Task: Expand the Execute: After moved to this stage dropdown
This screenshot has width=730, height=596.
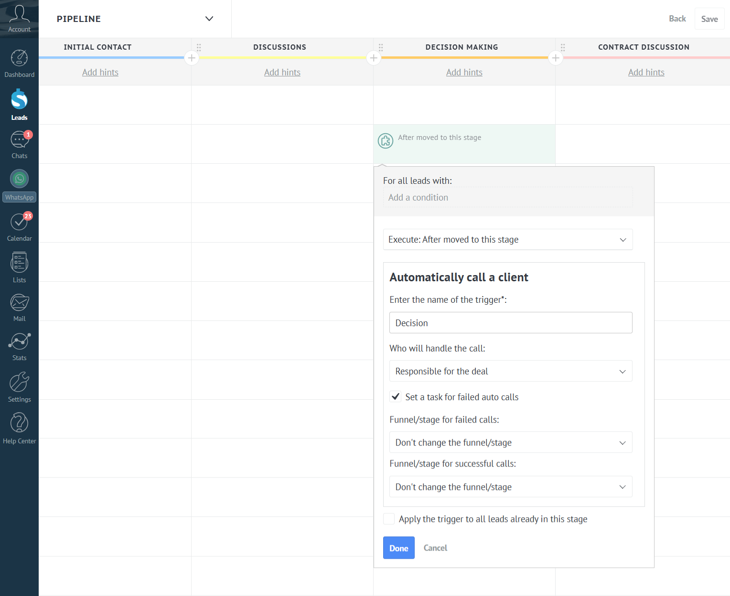Action: coord(508,239)
